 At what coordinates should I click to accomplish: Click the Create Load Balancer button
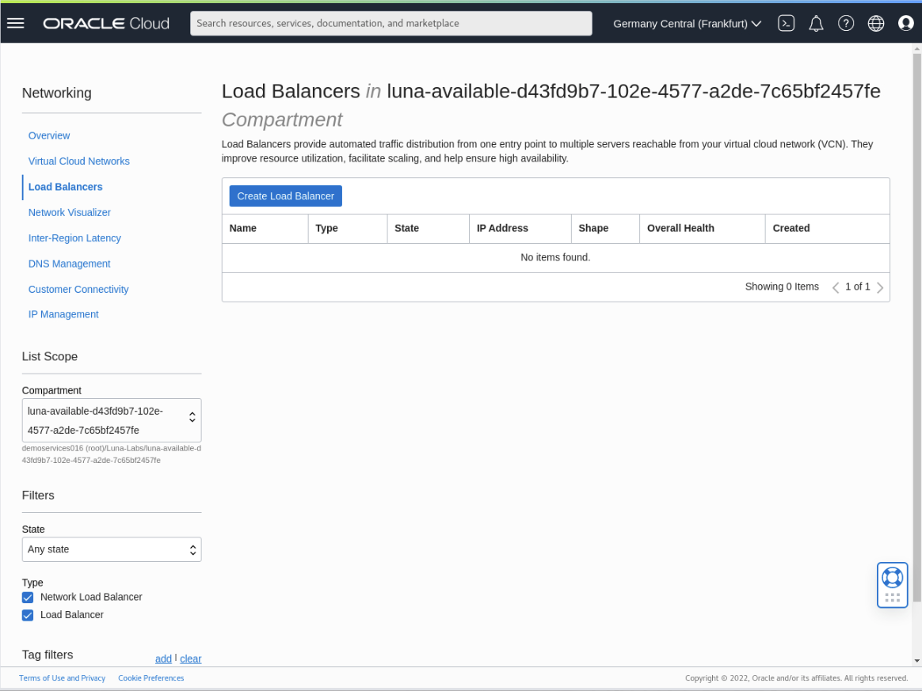[x=285, y=196]
